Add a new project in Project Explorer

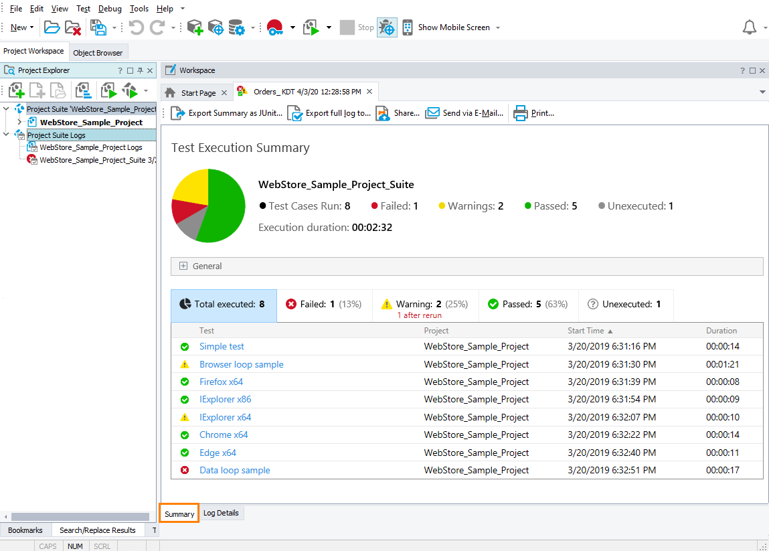coord(15,90)
